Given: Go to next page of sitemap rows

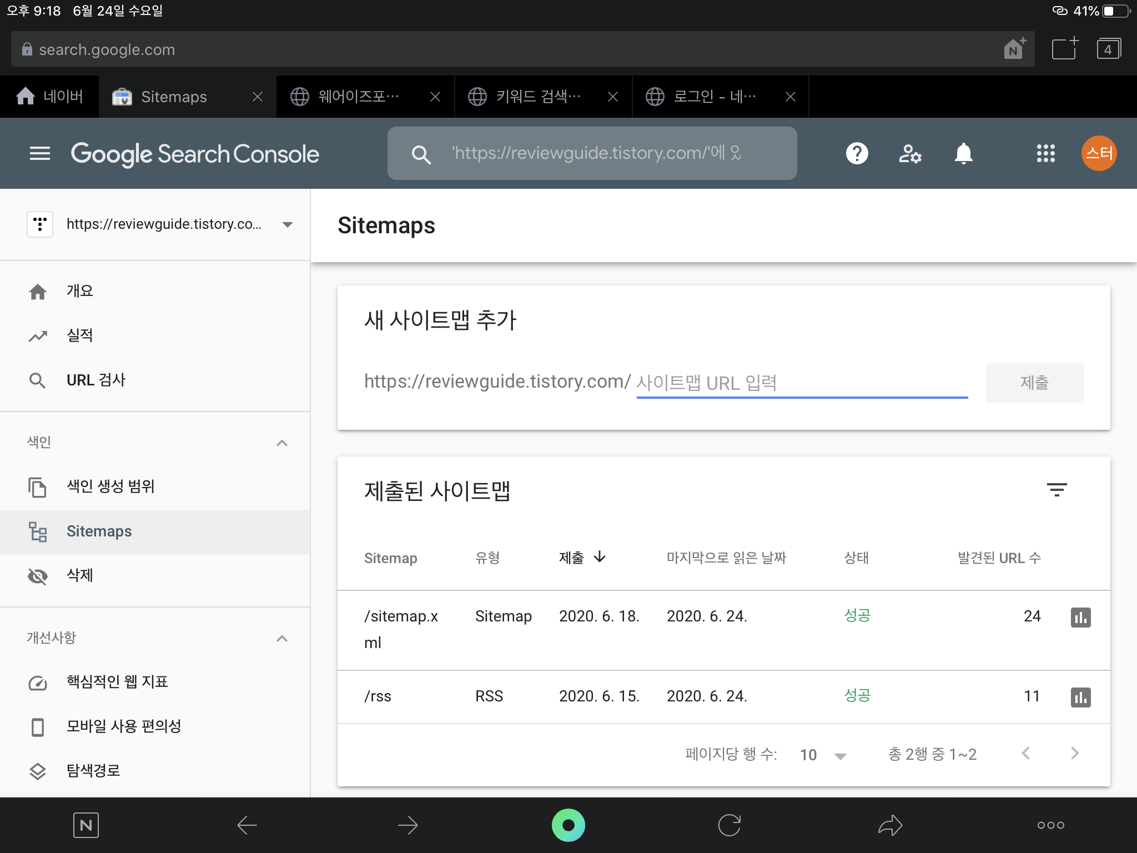Looking at the screenshot, I should click(1075, 753).
